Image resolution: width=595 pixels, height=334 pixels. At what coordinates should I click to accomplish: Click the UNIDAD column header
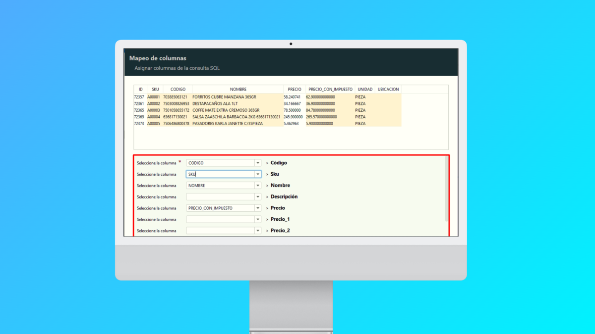(364, 89)
